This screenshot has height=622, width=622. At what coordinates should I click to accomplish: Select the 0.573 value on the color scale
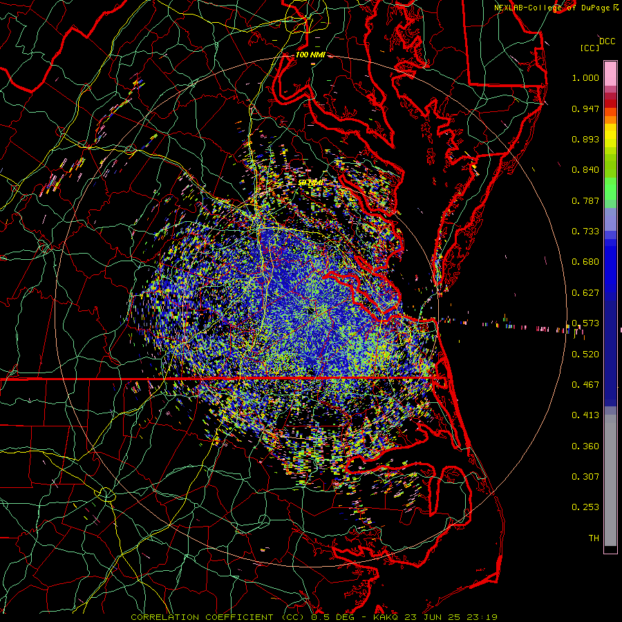585,323
